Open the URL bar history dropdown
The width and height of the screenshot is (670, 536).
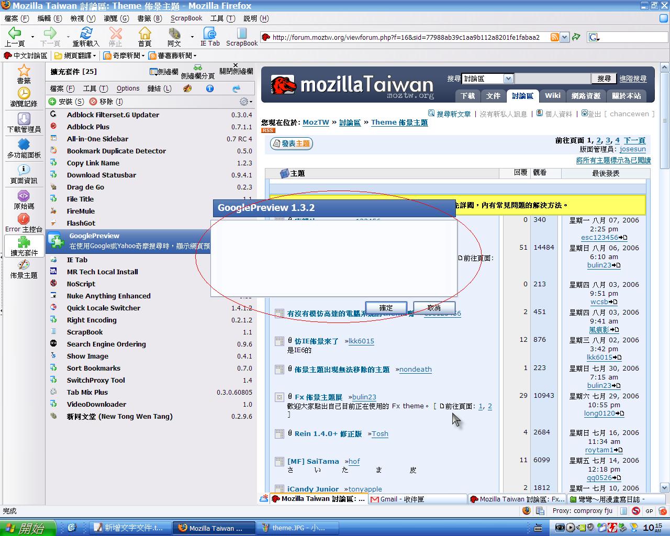[x=564, y=37]
